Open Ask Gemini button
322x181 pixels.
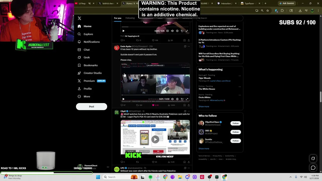coord(286,4)
